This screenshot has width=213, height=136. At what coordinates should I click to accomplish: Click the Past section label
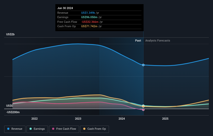click(138, 40)
